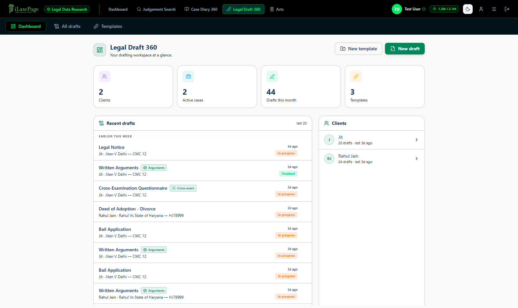Click In progress badge on Legal Notice
The height and width of the screenshot is (308, 518).
(286, 153)
